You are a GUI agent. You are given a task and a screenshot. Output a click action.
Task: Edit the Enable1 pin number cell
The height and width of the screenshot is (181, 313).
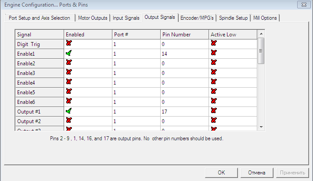click(x=184, y=53)
